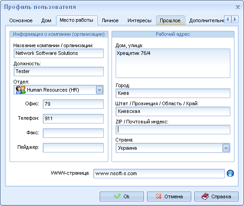The width and height of the screenshot is (244, 206).
Task: Switch to the Основное tab
Action: coord(21,20)
